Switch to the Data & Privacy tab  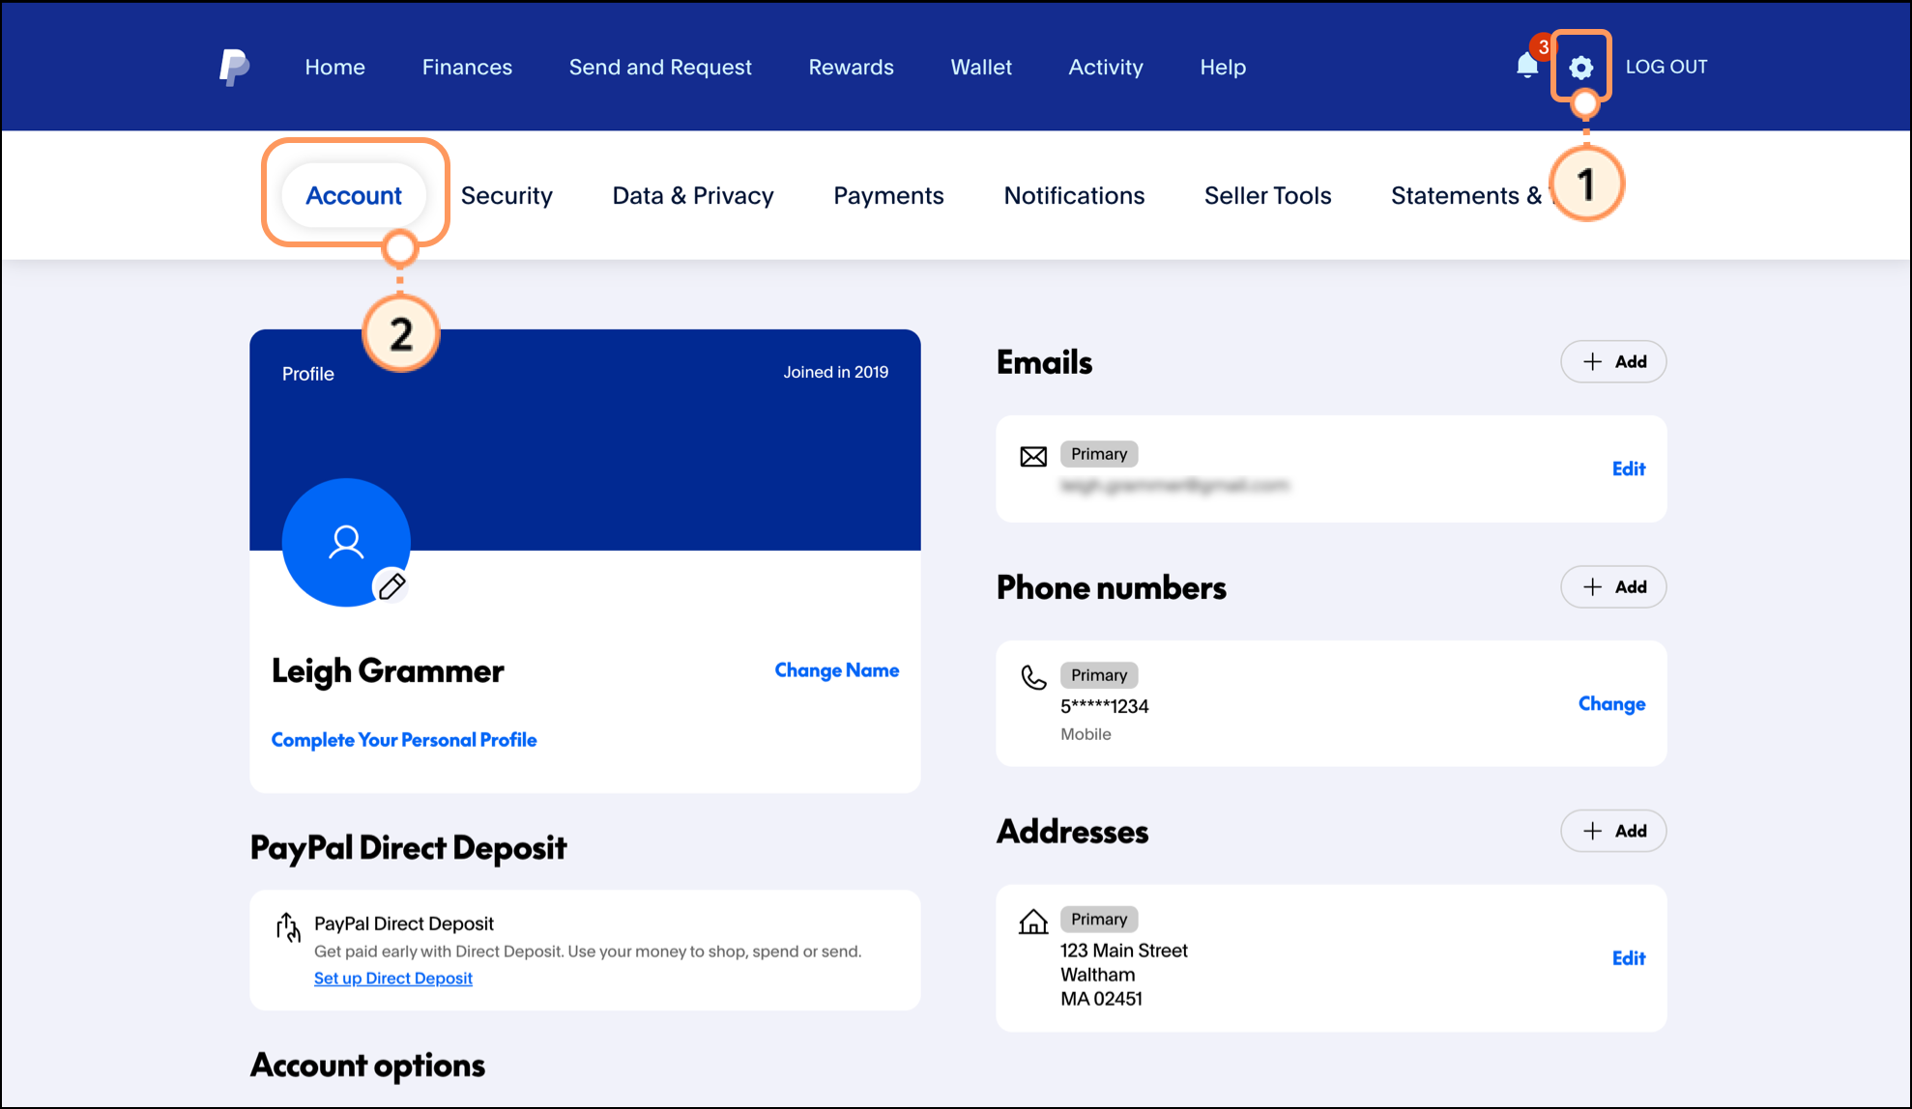[x=693, y=195]
